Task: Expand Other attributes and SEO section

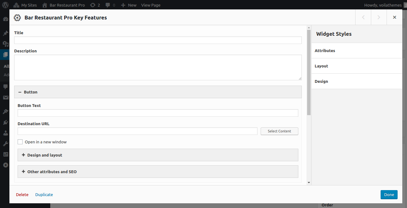Action: click(x=158, y=172)
